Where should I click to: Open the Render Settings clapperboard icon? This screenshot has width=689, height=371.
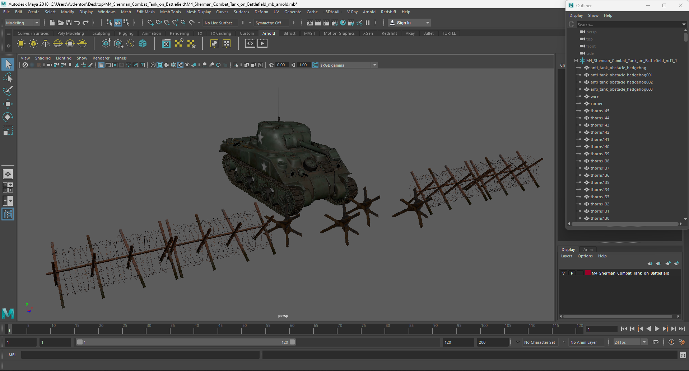[335, 23]
